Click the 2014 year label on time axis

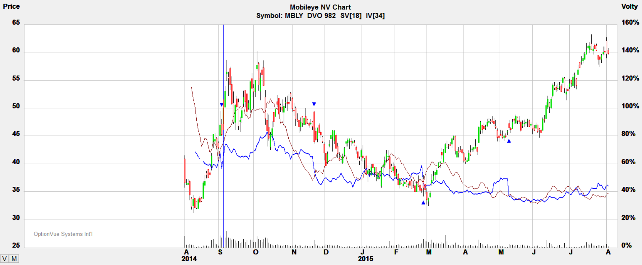[189, 259]
